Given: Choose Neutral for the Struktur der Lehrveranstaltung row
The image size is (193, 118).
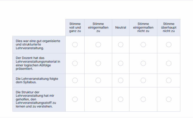Looking at the screenshot, I should click(121, 99).
